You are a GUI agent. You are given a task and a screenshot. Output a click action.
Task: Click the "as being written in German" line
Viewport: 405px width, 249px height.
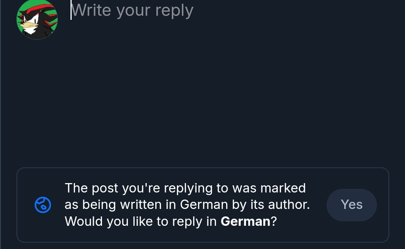tap(187, 205)
